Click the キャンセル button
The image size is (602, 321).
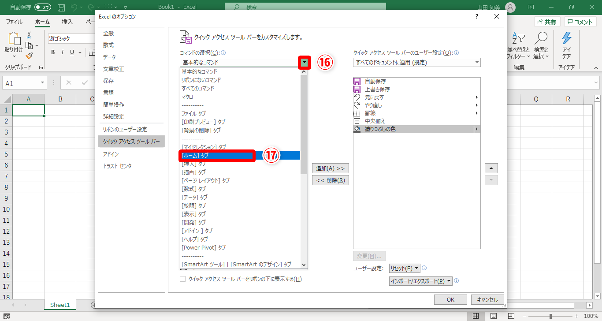pos(487,300)
